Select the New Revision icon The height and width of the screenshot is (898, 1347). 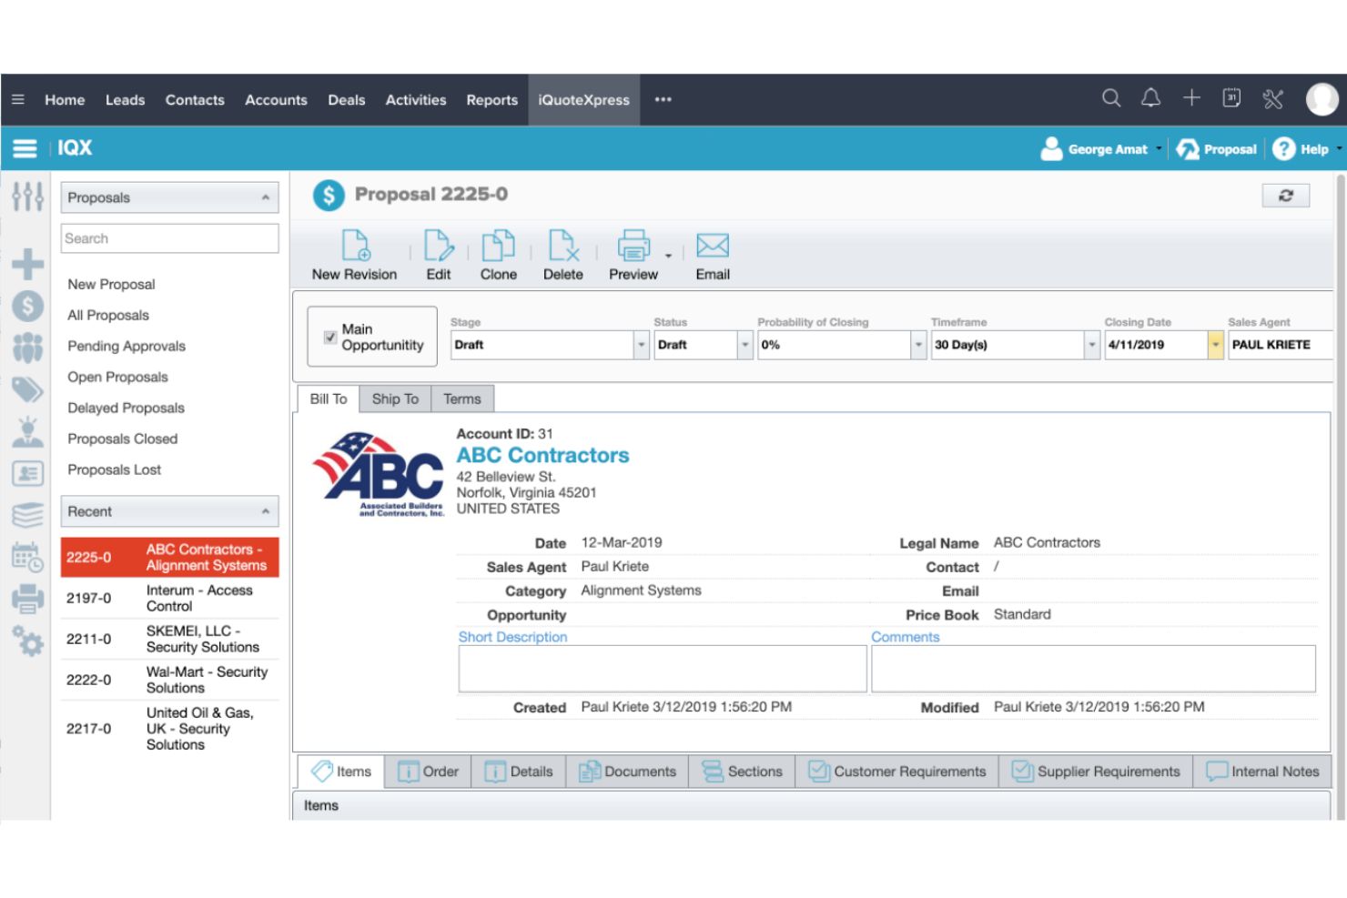355,253
